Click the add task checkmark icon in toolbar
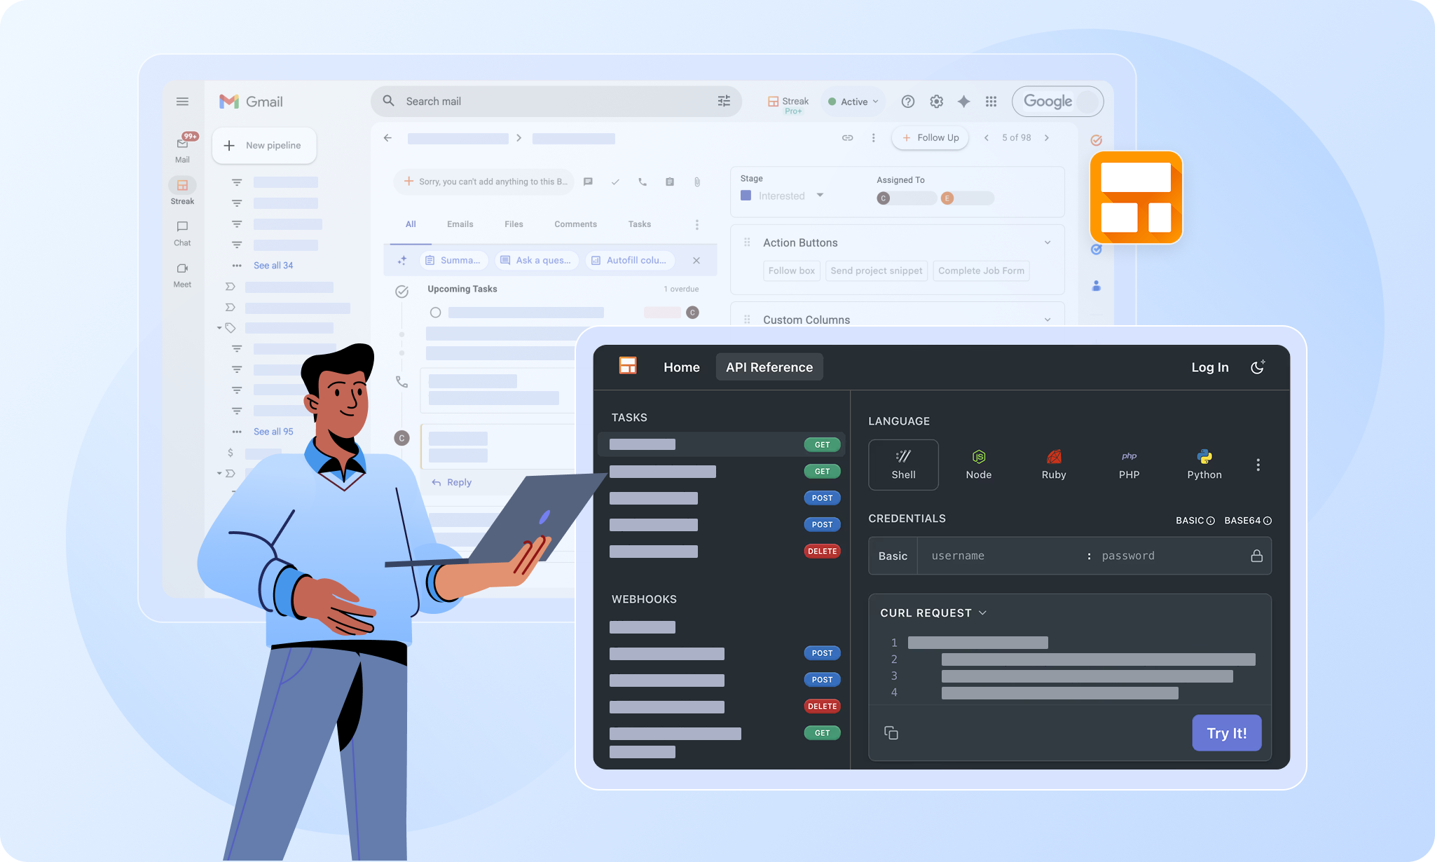 point(615,182)
